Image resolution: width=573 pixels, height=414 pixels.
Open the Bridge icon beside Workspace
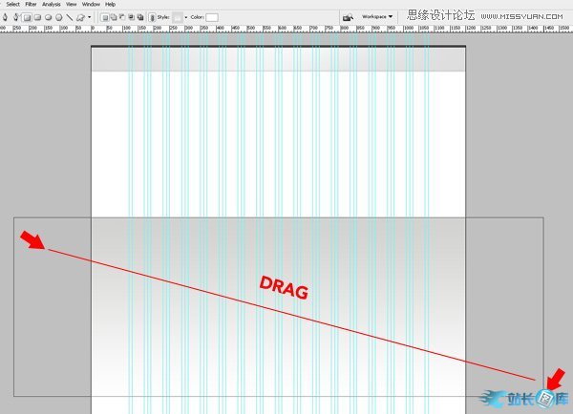tap(348, 17)
